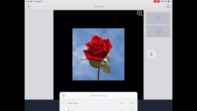Add text with the T tile
Viewport: 197px width, 111px height.
pyautogui.click(x=158, y=18)
